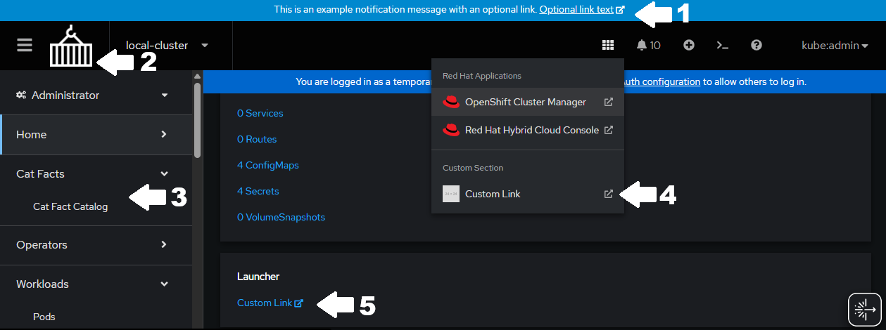Viewport: 886px width, 330px height.
Task: Select Red Hat Hybrid Cloud Console
Action: (531, 130)
